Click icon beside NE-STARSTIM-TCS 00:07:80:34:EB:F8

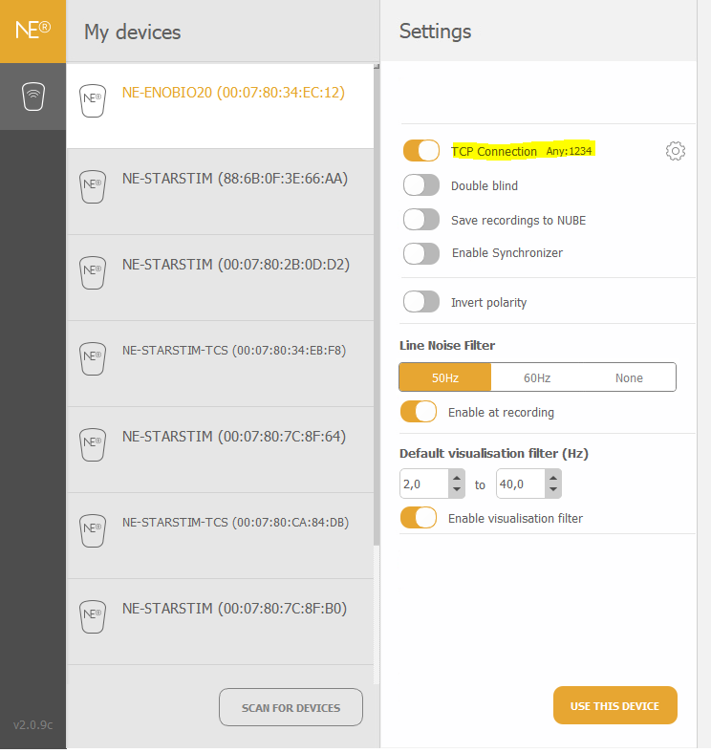tap(93, 358)
